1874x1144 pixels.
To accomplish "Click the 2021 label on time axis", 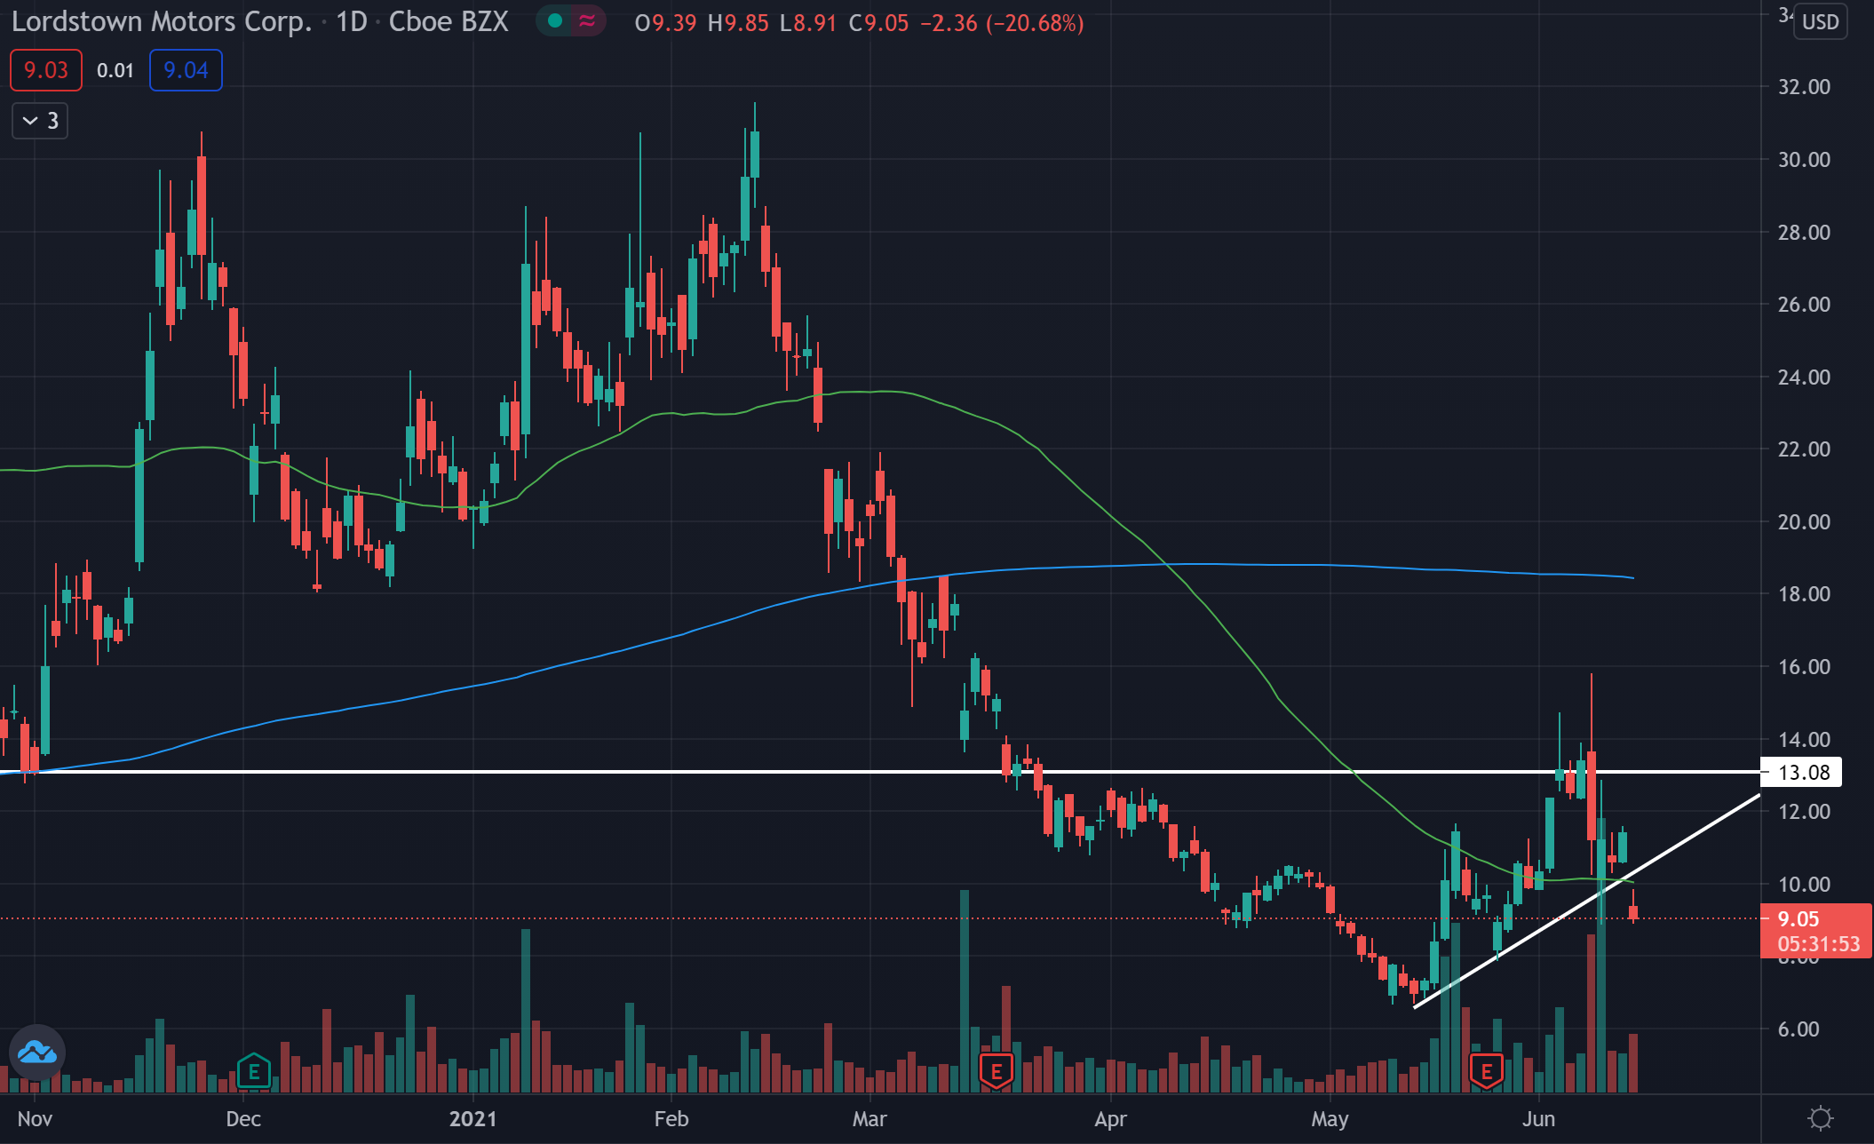I will click(472, 1119).
